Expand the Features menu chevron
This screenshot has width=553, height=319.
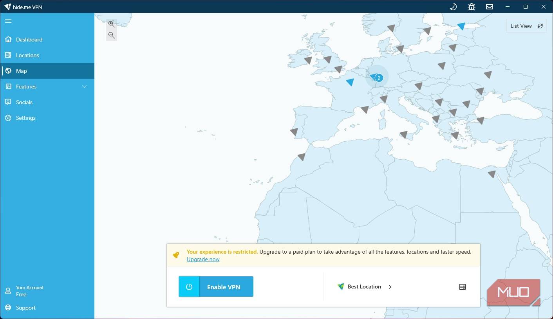(84, 87)
